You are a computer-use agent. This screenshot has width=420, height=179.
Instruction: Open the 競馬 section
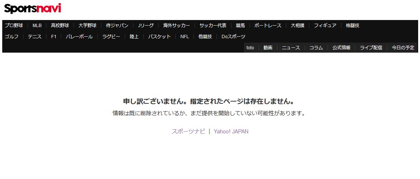pos(240,26)
